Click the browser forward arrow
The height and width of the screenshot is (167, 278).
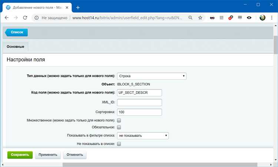coord(16,18)
